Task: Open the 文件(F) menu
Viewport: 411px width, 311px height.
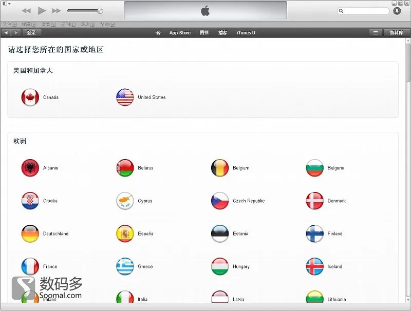Action: [10, 24]
